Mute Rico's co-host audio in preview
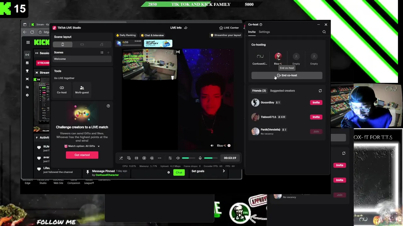 click(212, 146)
